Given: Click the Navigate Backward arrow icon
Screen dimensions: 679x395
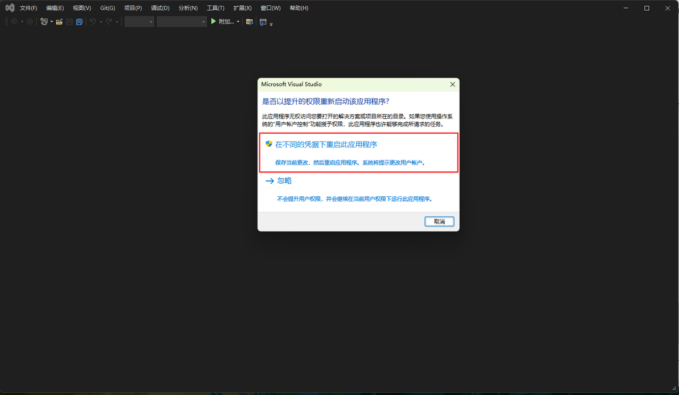Looking at the screenshot, I should pos(14,22).
